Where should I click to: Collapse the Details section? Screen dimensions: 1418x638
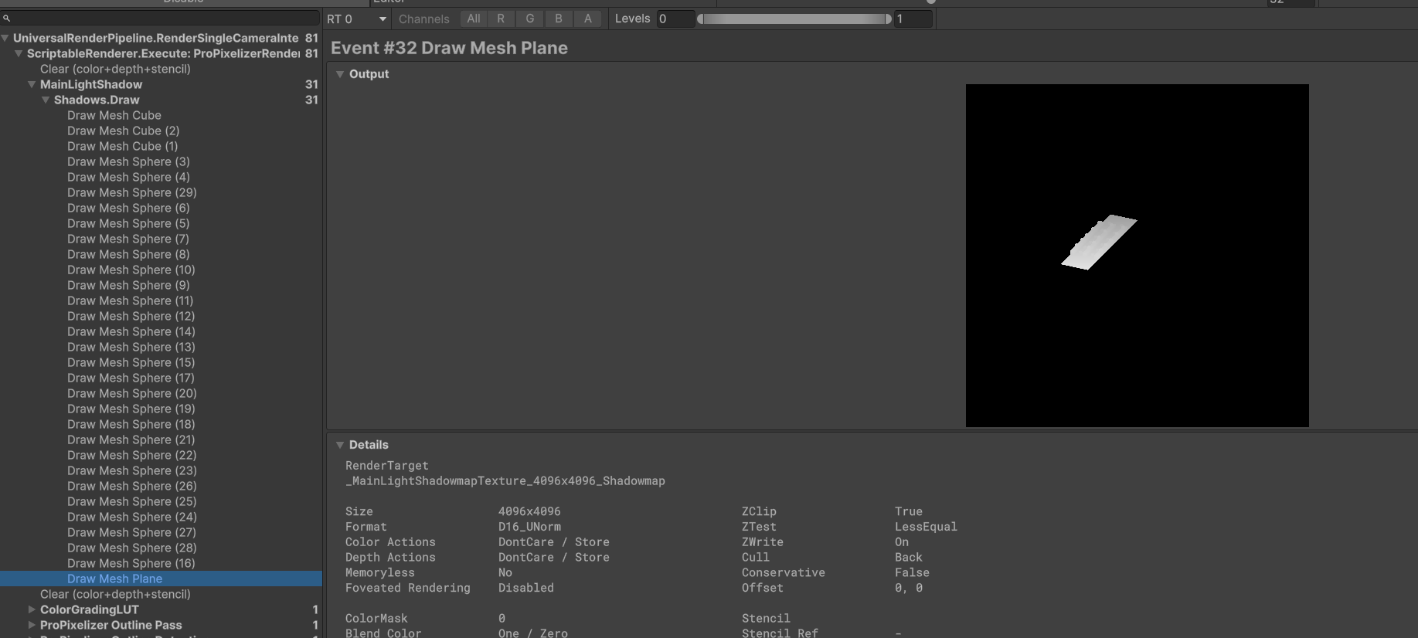coord(339,445)
